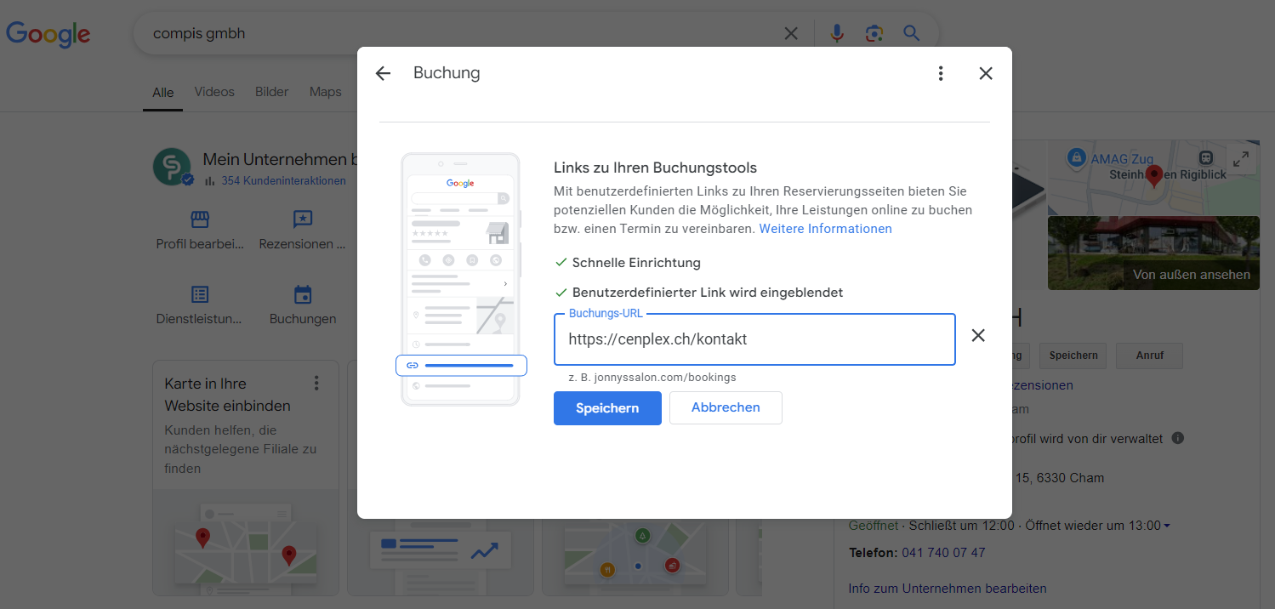Go back with the Buchung dialog arrow
Viewport: 1275px width, 609px height.
click(383, 73)
